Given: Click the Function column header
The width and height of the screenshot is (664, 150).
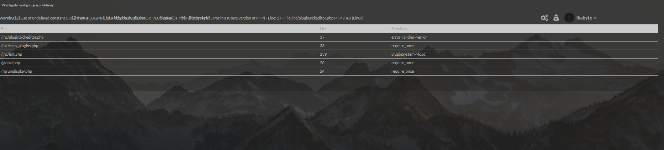Looking at the screenshot, I should (x=399, y=29).
